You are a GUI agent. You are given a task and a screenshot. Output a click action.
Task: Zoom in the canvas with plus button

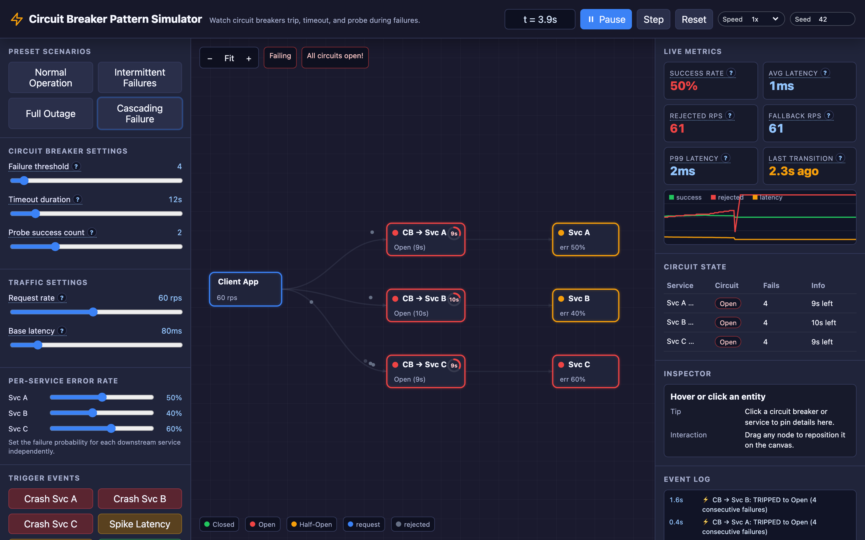[x=249, y=58]
